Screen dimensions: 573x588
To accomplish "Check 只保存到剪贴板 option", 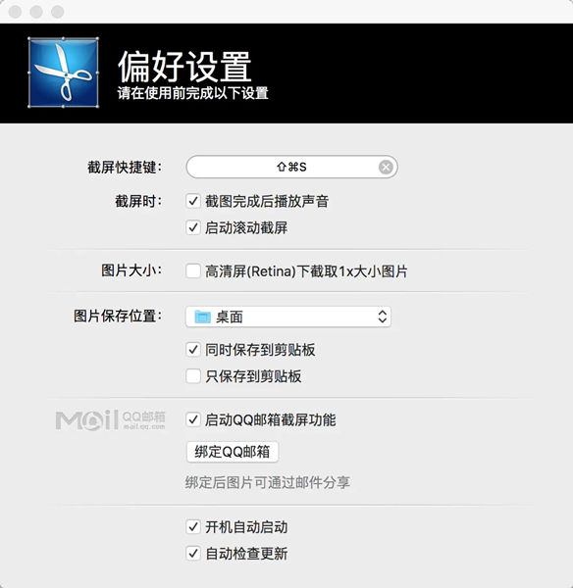I will 193,375.
